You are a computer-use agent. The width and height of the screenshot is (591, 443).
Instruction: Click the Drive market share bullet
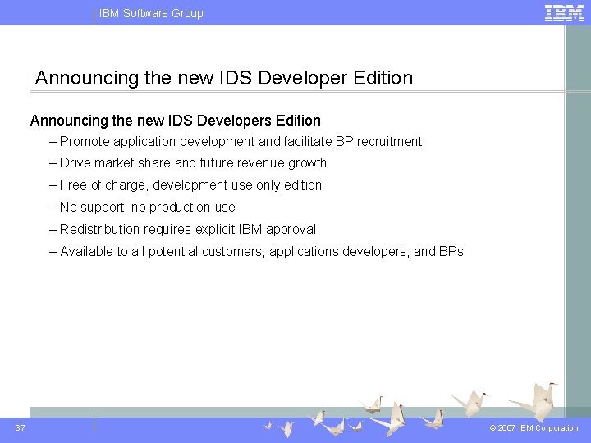[x=188, y=163]
